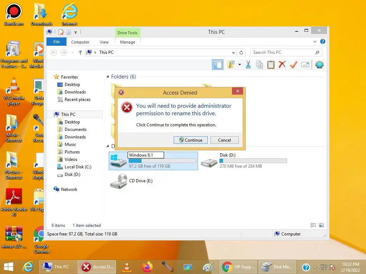366x274 pixels.
Task: Click Continue to grant administrator permission
Action: (x=191, y=140)
